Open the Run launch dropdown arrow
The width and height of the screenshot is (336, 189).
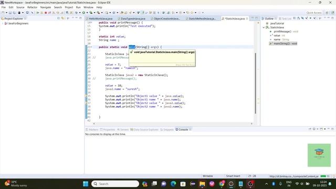coord(87,13)
